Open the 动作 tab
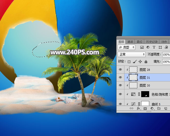Image resolution: width=170 pixels, height=136 pixels. tap(164, 42)
